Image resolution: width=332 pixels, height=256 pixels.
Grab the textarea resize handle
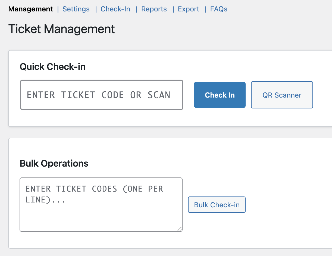pos(180,229)
